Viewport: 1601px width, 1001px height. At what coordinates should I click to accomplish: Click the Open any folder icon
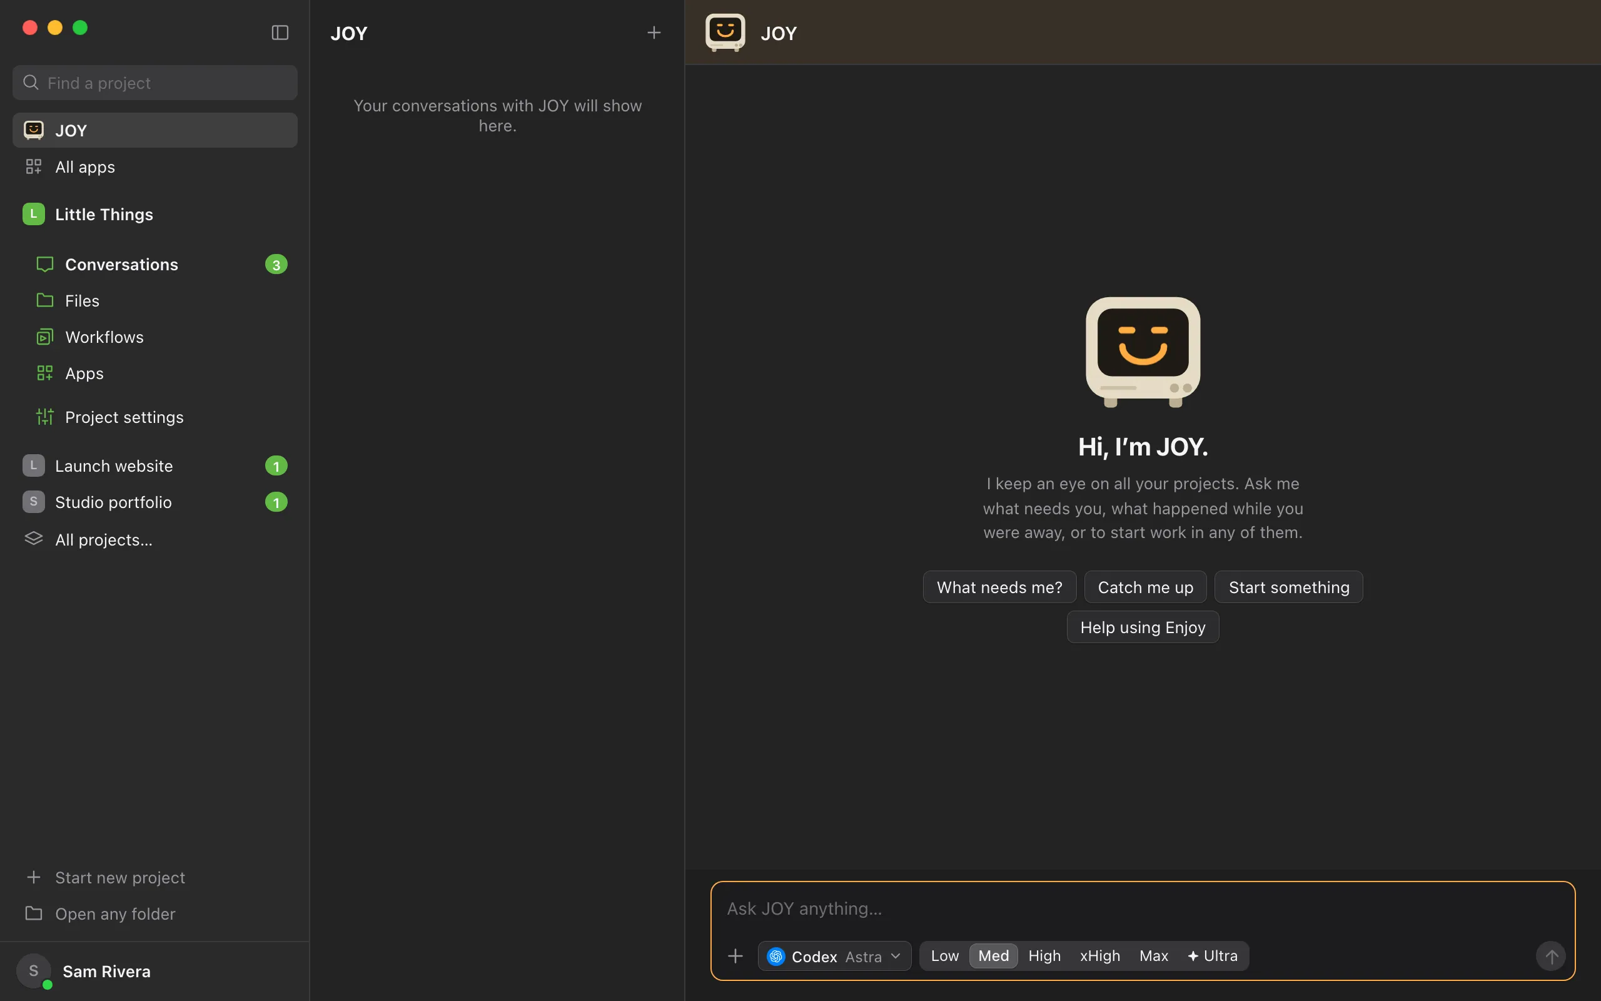34,913
